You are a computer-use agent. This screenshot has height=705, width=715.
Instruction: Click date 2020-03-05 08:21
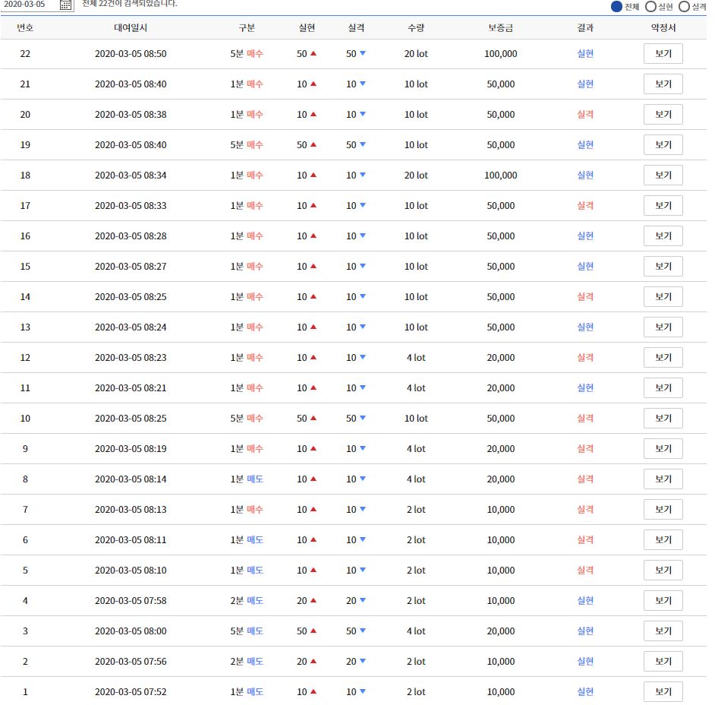pos(131,388)
